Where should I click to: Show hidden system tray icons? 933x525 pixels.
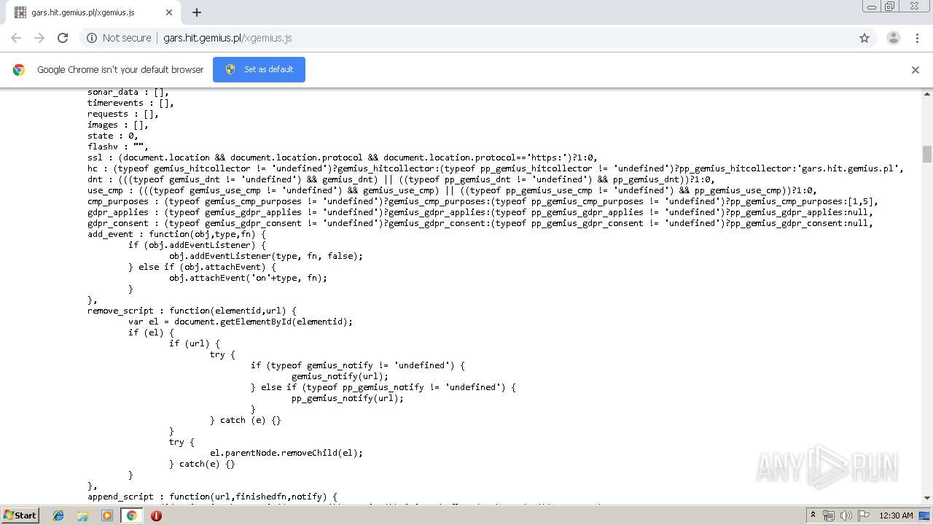tap(813, 515)
